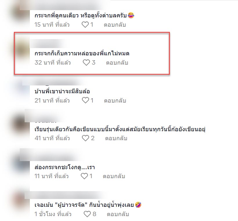238x221 pixels.
Task: Like the comment posted 21 นาที ago
Action: pyautogui.click(x=85, y=100)
